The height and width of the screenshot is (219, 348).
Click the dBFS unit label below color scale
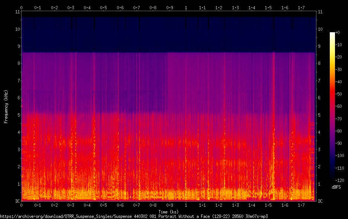(336, 187)
